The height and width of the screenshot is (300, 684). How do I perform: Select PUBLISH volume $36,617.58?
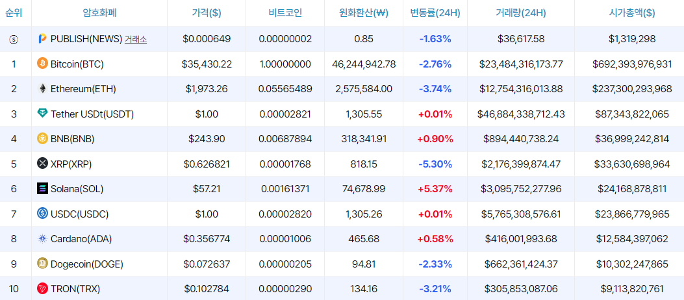pos(521,39)
